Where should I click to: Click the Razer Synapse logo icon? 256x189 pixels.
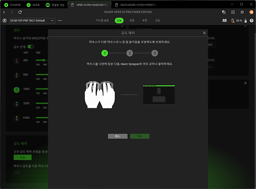click(5, 5)
